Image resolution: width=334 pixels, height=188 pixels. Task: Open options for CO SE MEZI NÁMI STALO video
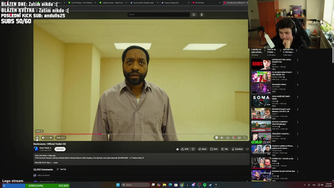pyautogui.click(x=297, y=73)
